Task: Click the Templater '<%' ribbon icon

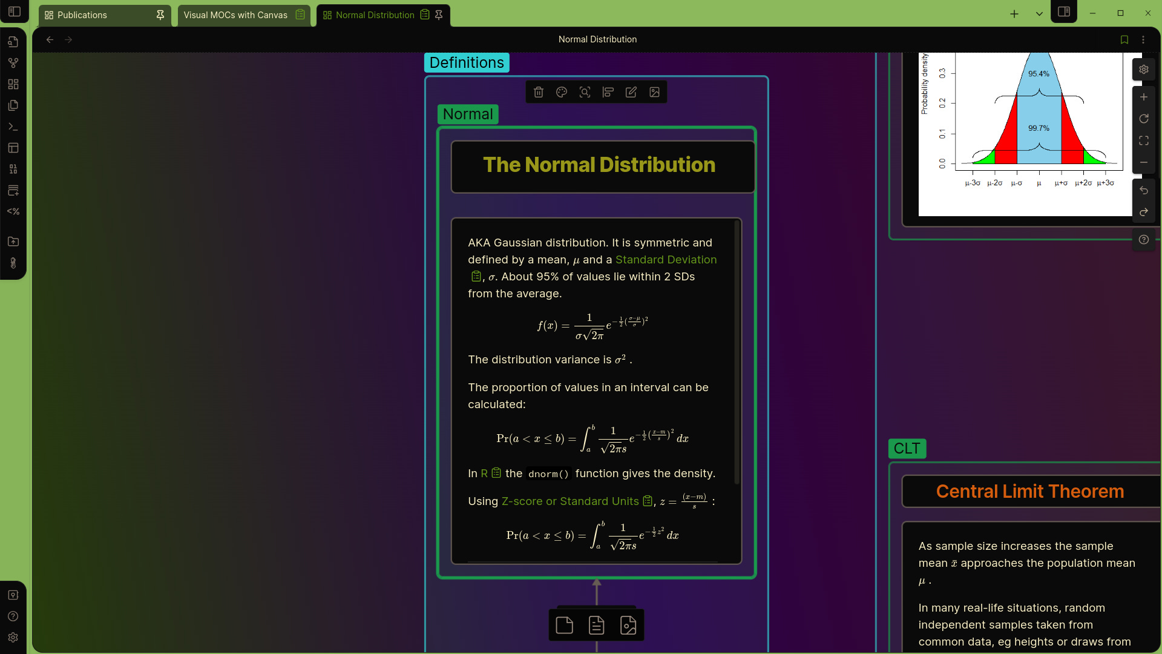Action: (x=13, y=211)
